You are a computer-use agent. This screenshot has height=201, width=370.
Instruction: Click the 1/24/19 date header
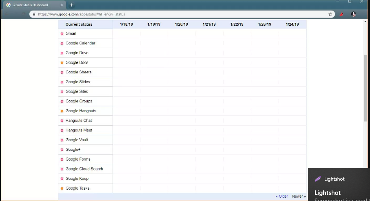(x=292, y=24)
